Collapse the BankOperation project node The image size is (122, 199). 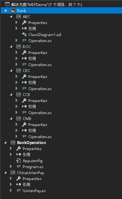coord(5,143)
